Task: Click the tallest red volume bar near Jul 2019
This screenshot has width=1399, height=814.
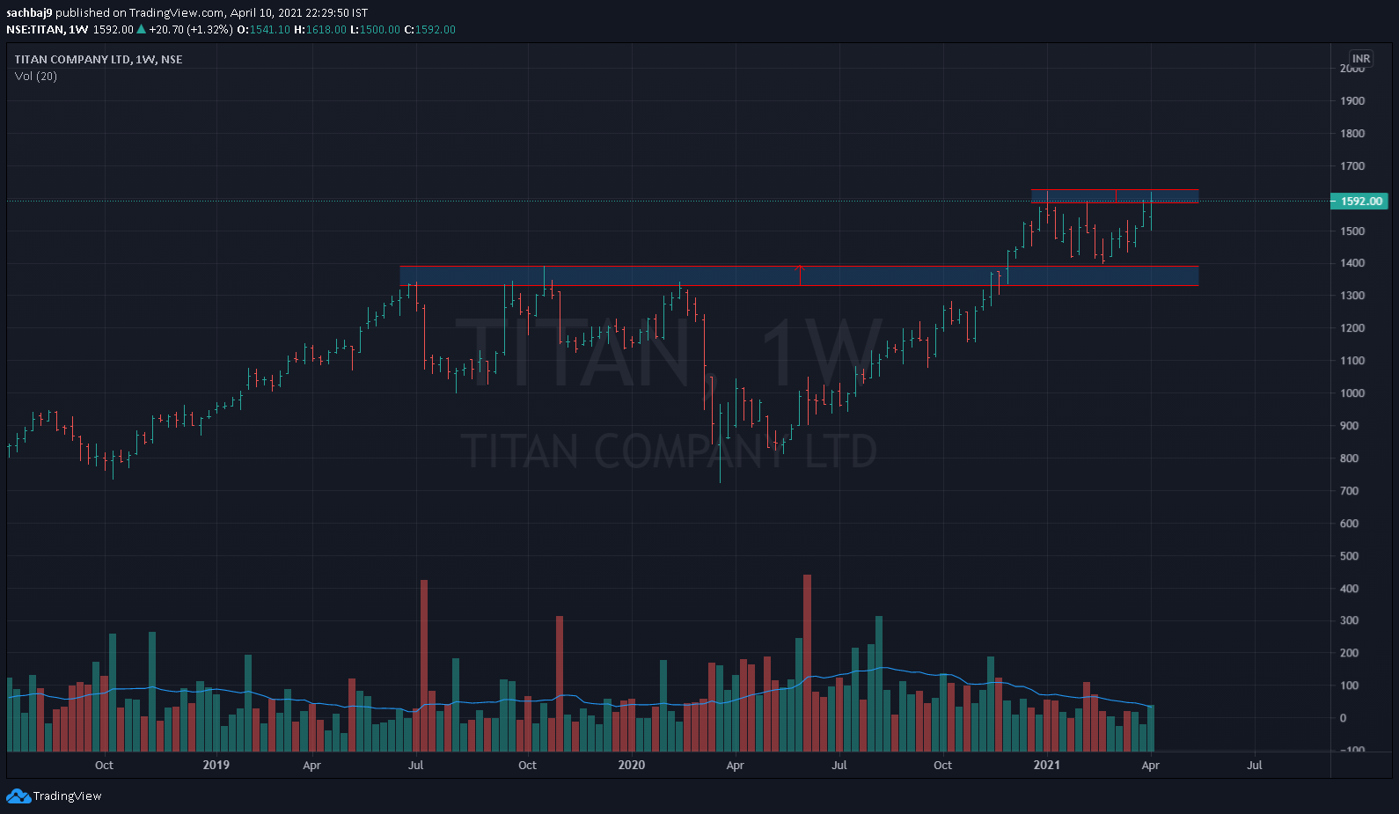Action: (x=424, y=665)
